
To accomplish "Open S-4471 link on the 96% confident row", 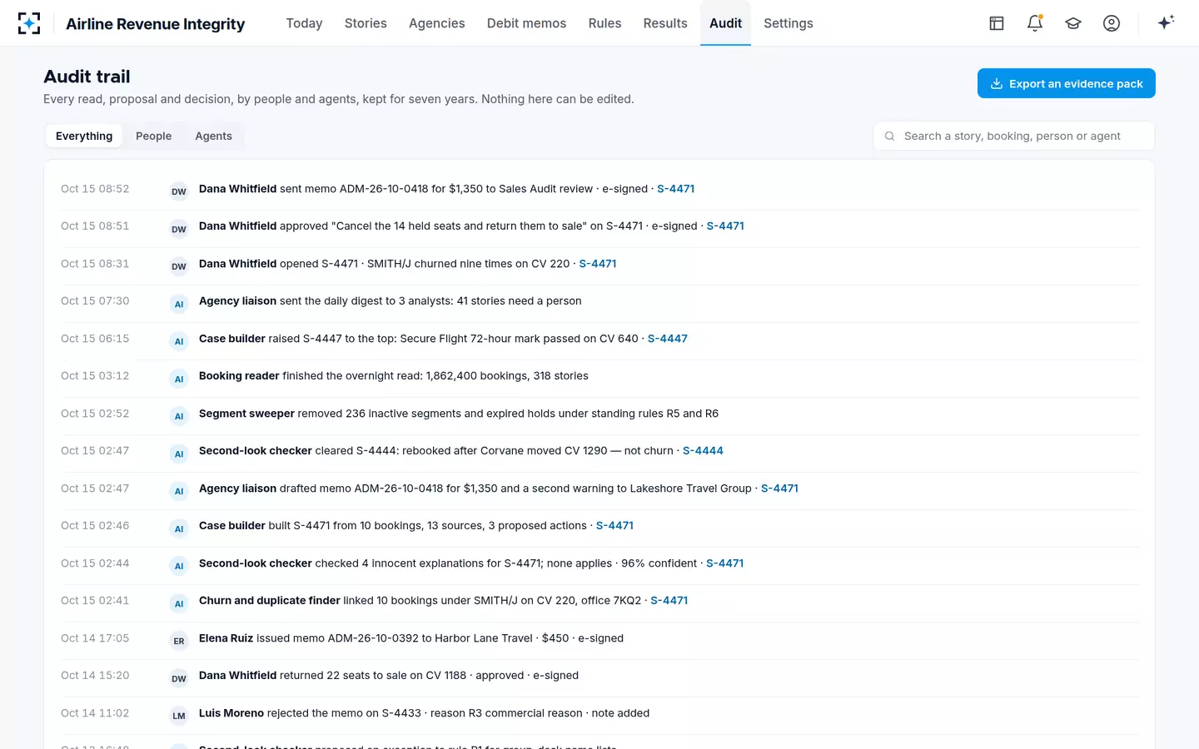I will point(724,563).
